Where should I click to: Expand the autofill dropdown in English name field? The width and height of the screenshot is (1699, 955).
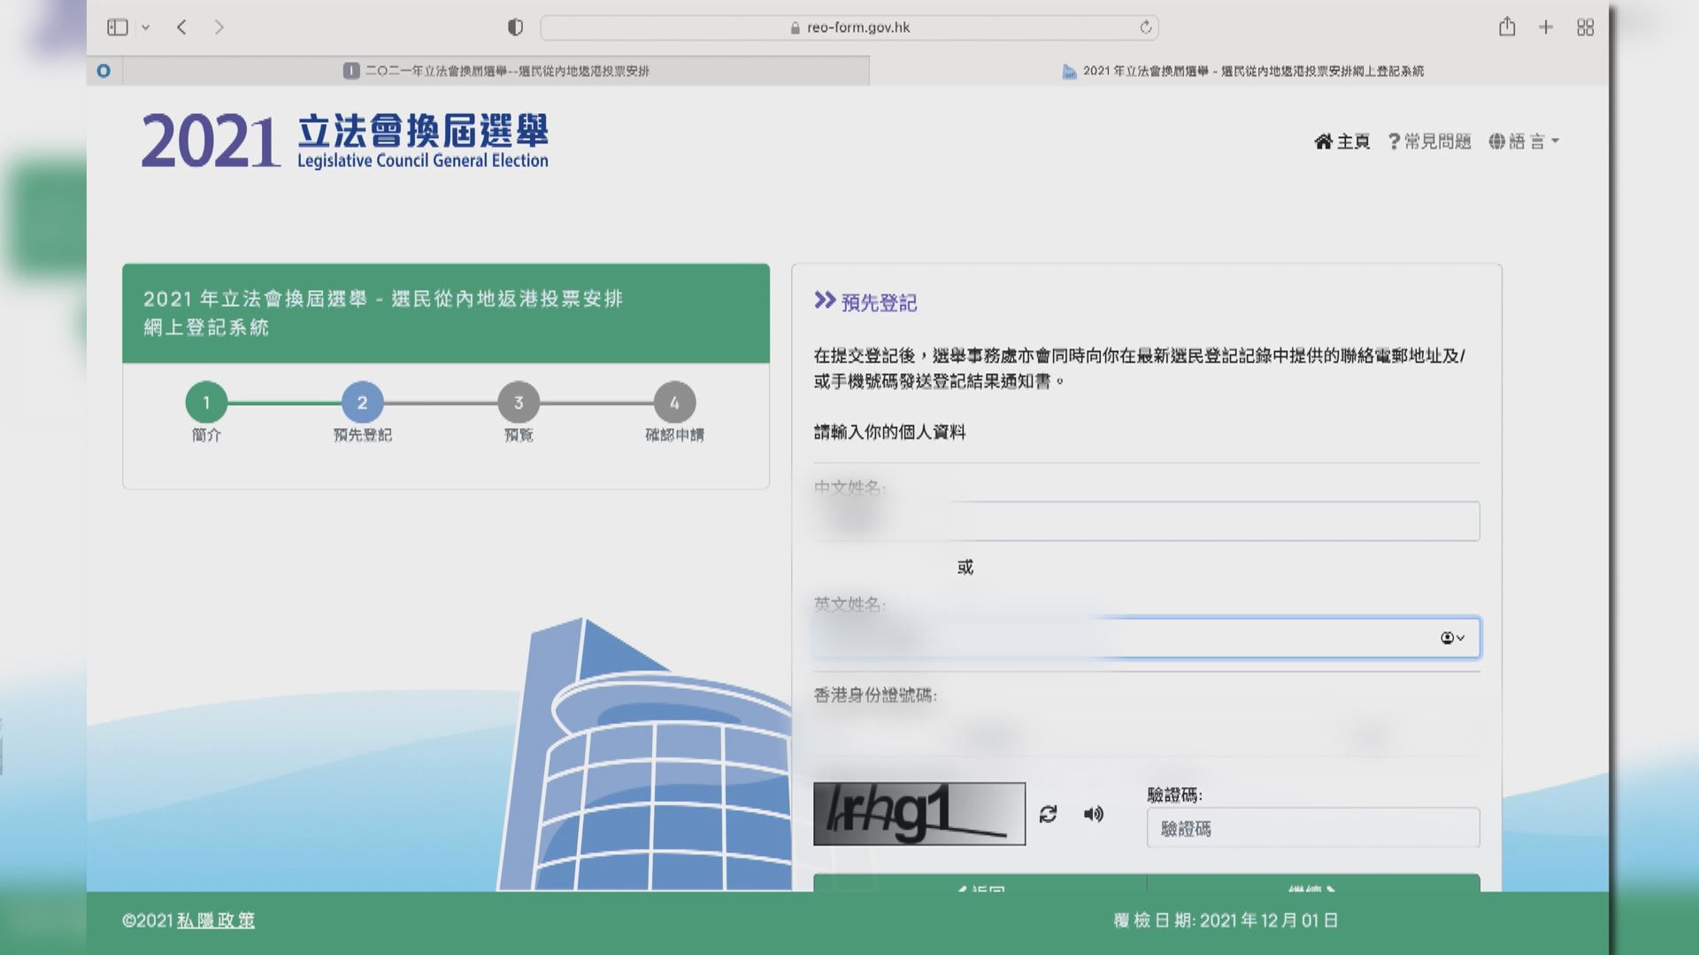point(1454,638)
